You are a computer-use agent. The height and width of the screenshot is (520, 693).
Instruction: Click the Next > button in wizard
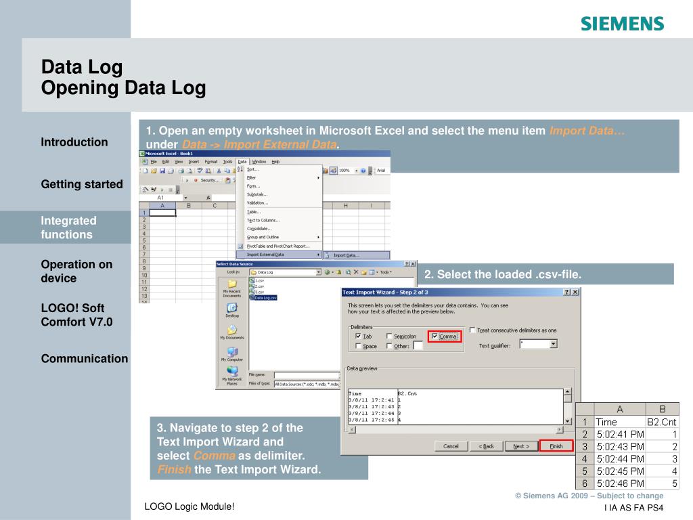click(521, 446)
